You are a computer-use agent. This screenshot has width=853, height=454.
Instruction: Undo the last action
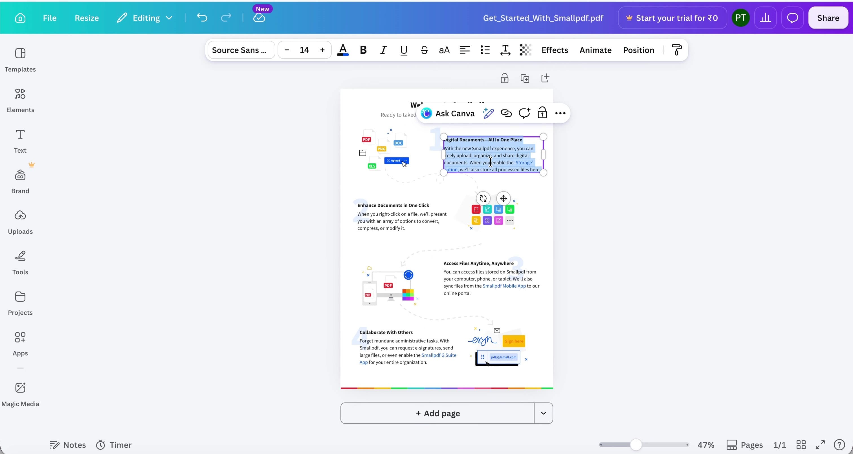click(x=202, y=18)
